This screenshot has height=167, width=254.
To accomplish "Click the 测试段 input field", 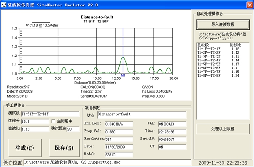I will [x=50, y=114].
